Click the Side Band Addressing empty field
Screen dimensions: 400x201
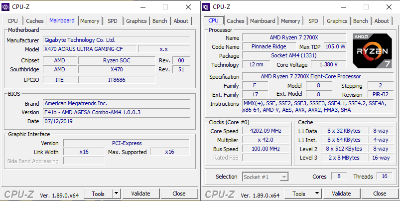point(84,161)
